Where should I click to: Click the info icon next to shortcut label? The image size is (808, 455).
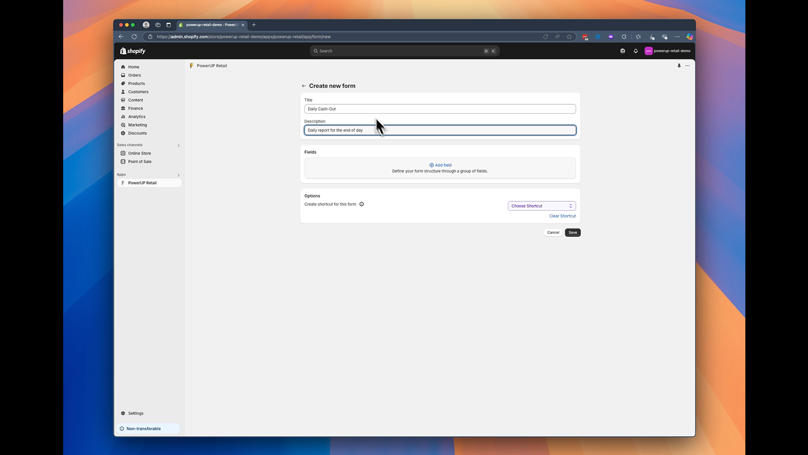pos(362,204)
